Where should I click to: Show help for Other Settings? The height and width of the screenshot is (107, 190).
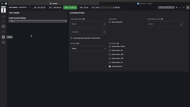(118, 43)
